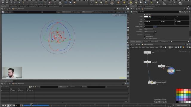Open the geometry spreadsheet View dropdown

pyautogui.click(x=63, y=87)
